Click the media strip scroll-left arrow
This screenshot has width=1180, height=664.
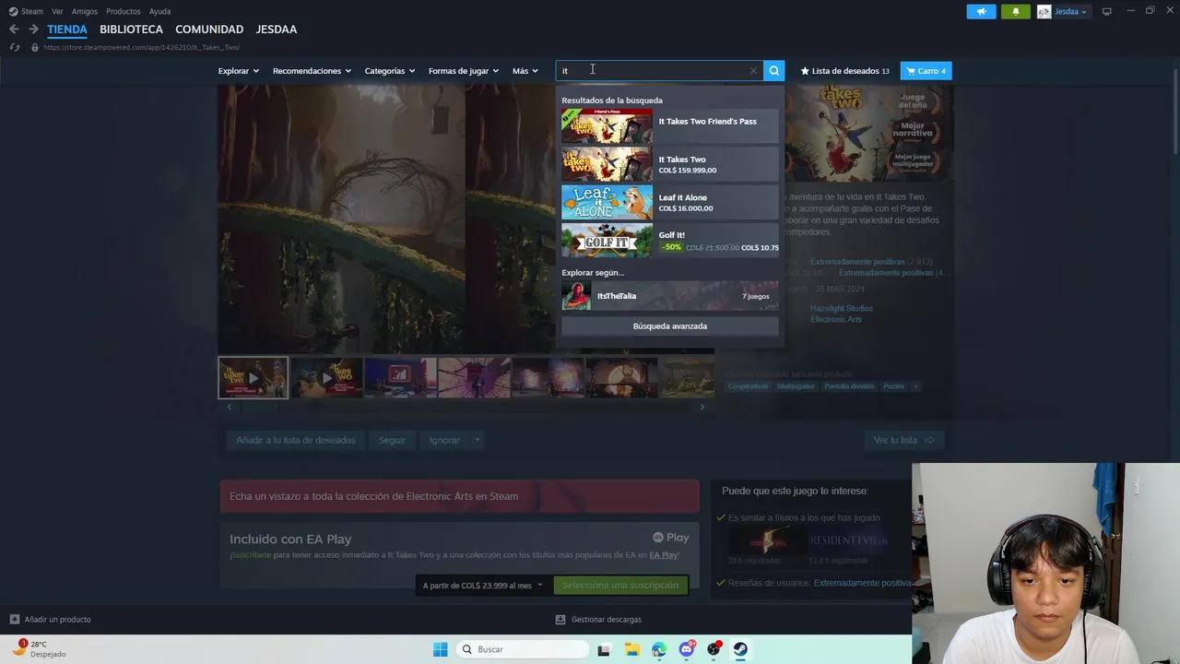pos(230,407)
